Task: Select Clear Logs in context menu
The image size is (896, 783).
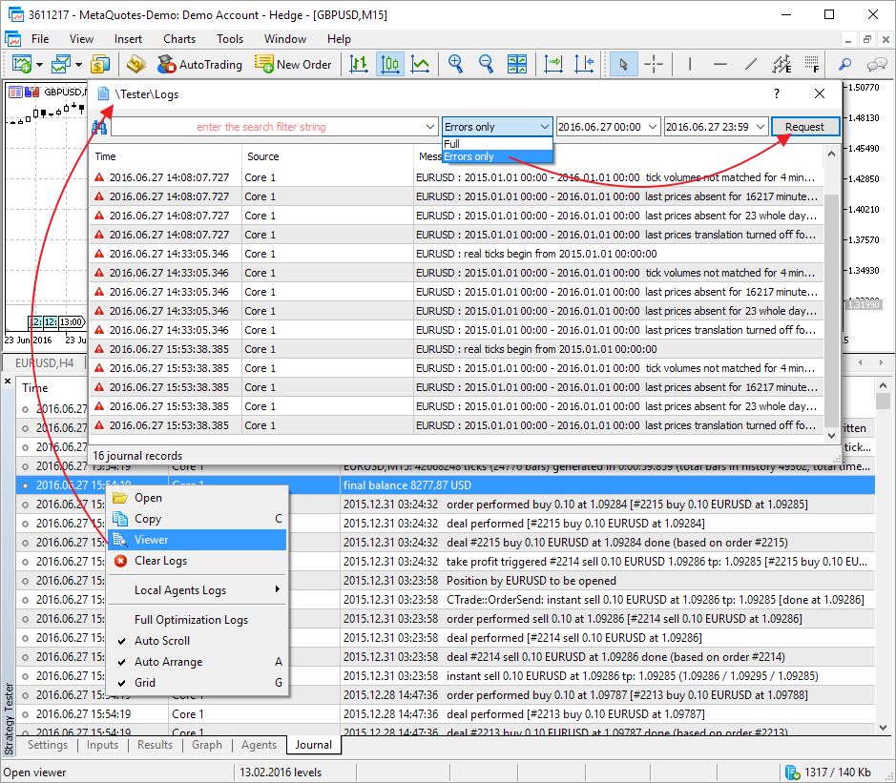Action: [x=197, y=561]
